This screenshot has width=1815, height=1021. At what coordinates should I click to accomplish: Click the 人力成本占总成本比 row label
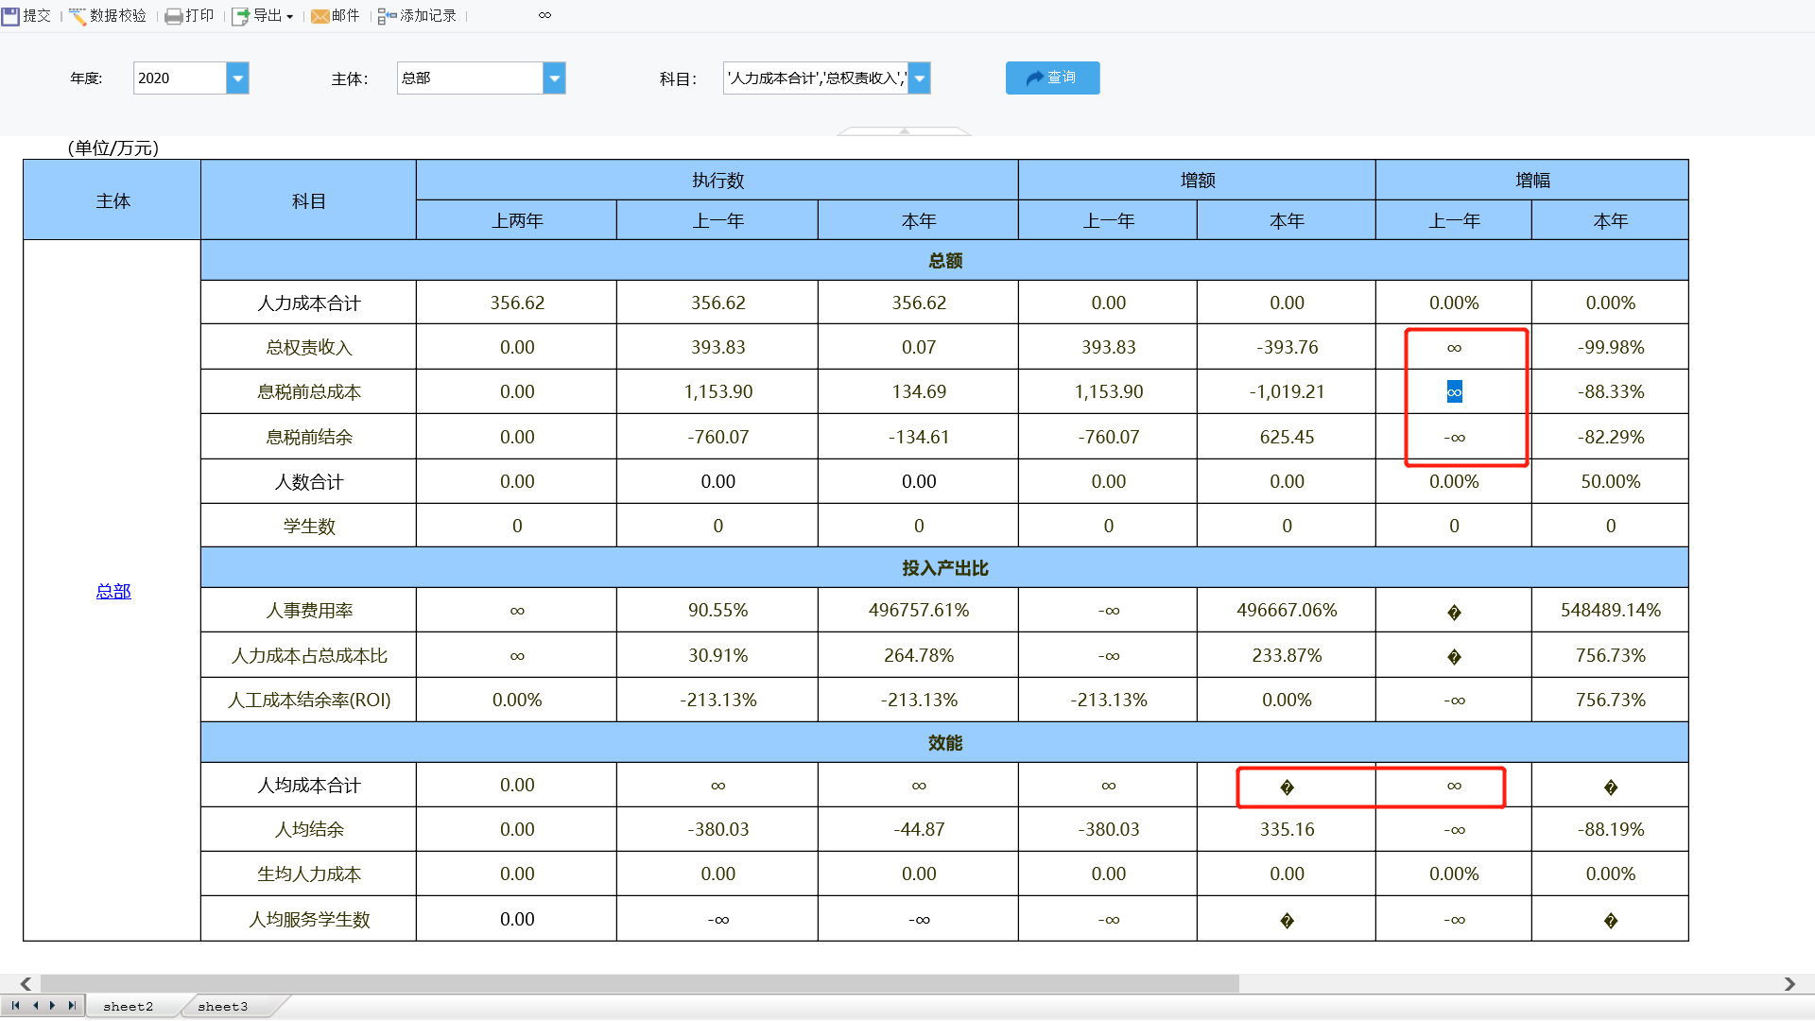coord(309,655)
